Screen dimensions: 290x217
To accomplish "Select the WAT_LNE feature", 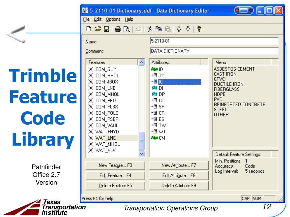I will [x=116, y=138].
